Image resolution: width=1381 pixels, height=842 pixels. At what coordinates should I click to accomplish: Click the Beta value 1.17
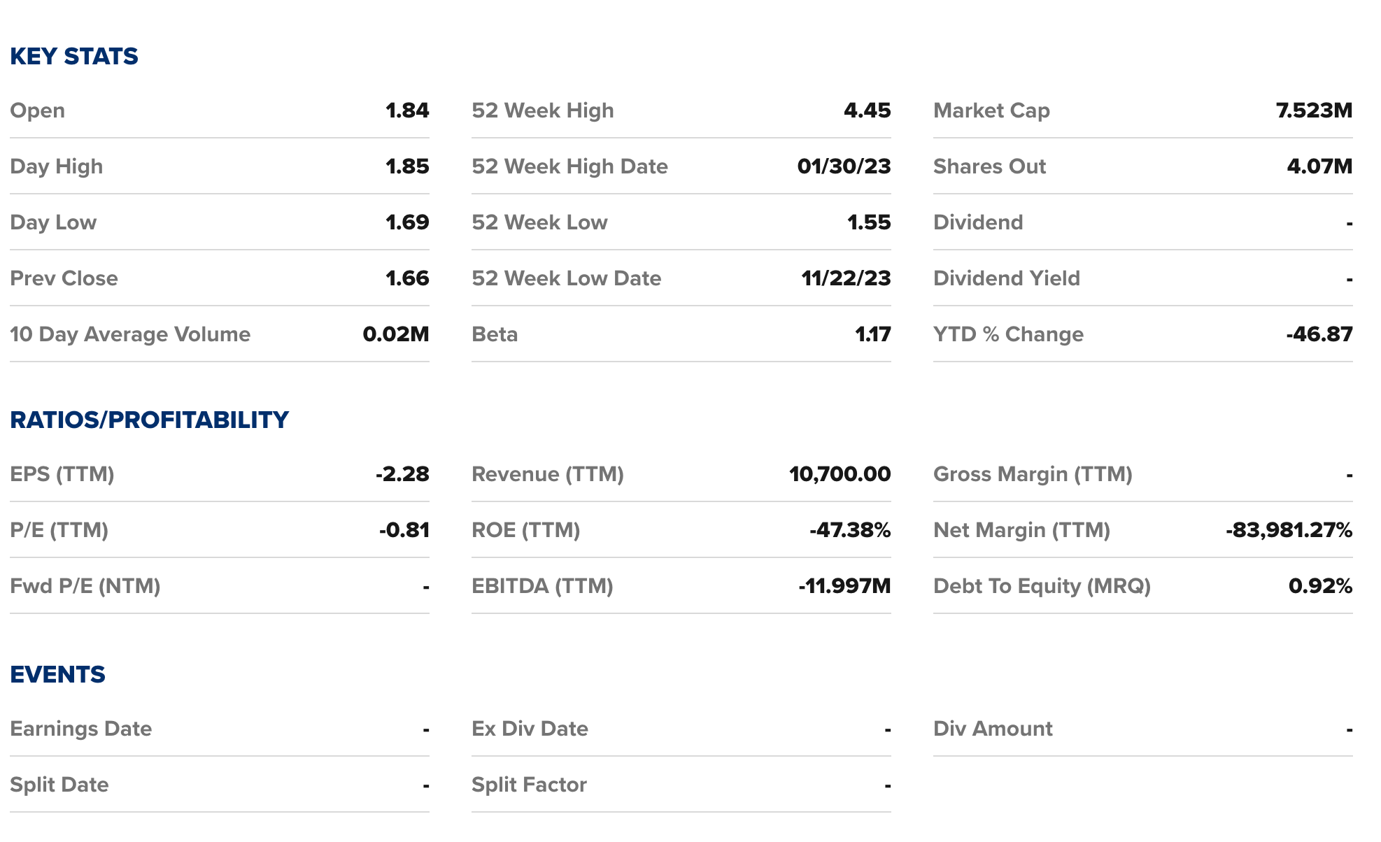point(872,334)
